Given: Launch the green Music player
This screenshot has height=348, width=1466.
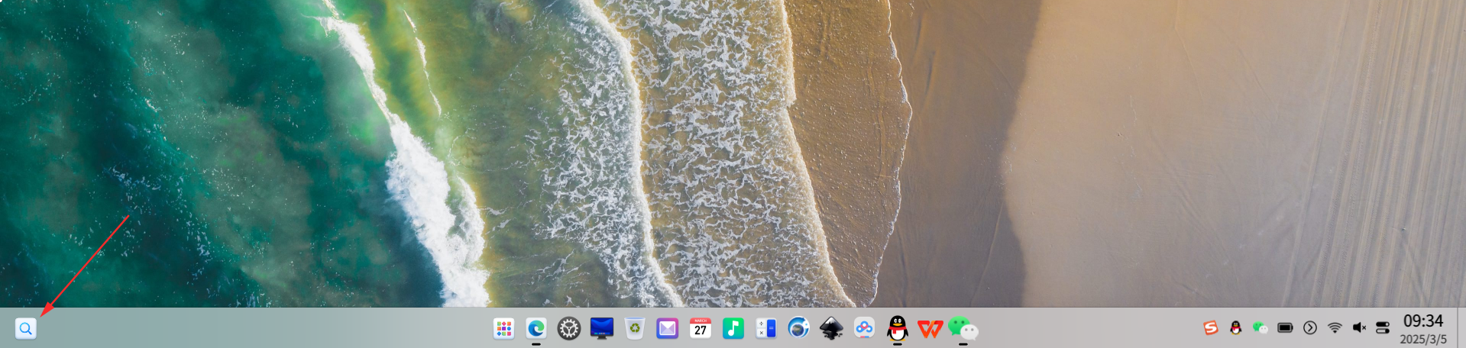Looking at the screenshot, I should (733, 329).
